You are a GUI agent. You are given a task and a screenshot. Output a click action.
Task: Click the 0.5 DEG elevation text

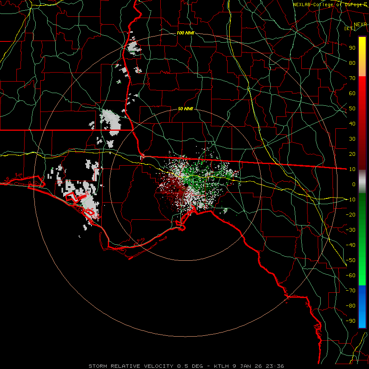tap(190, 366)
